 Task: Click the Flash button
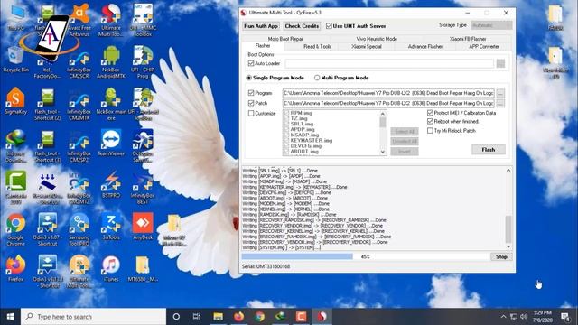click(x=489, y=150)
